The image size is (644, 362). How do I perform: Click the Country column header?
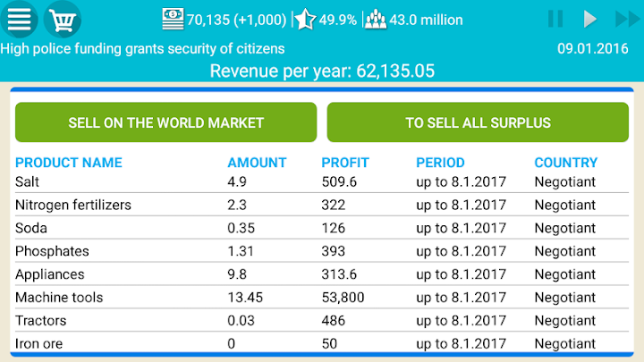pyautogui.click(x=565, y=163)
